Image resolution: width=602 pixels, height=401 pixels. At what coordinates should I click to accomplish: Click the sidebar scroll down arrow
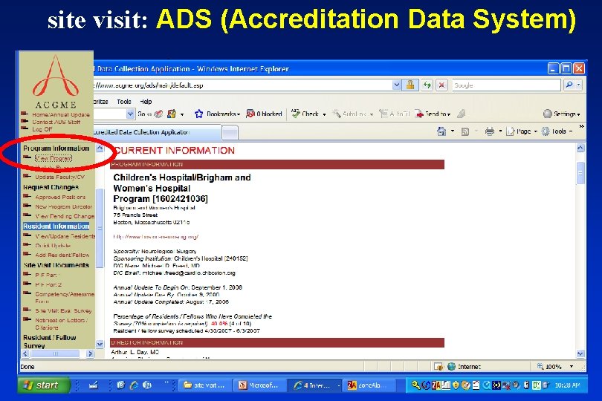tap(99, 344)
